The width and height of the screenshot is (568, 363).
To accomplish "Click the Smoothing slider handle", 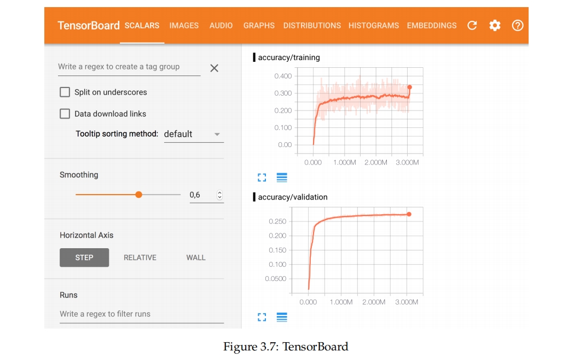I will [x=138, y=195].
